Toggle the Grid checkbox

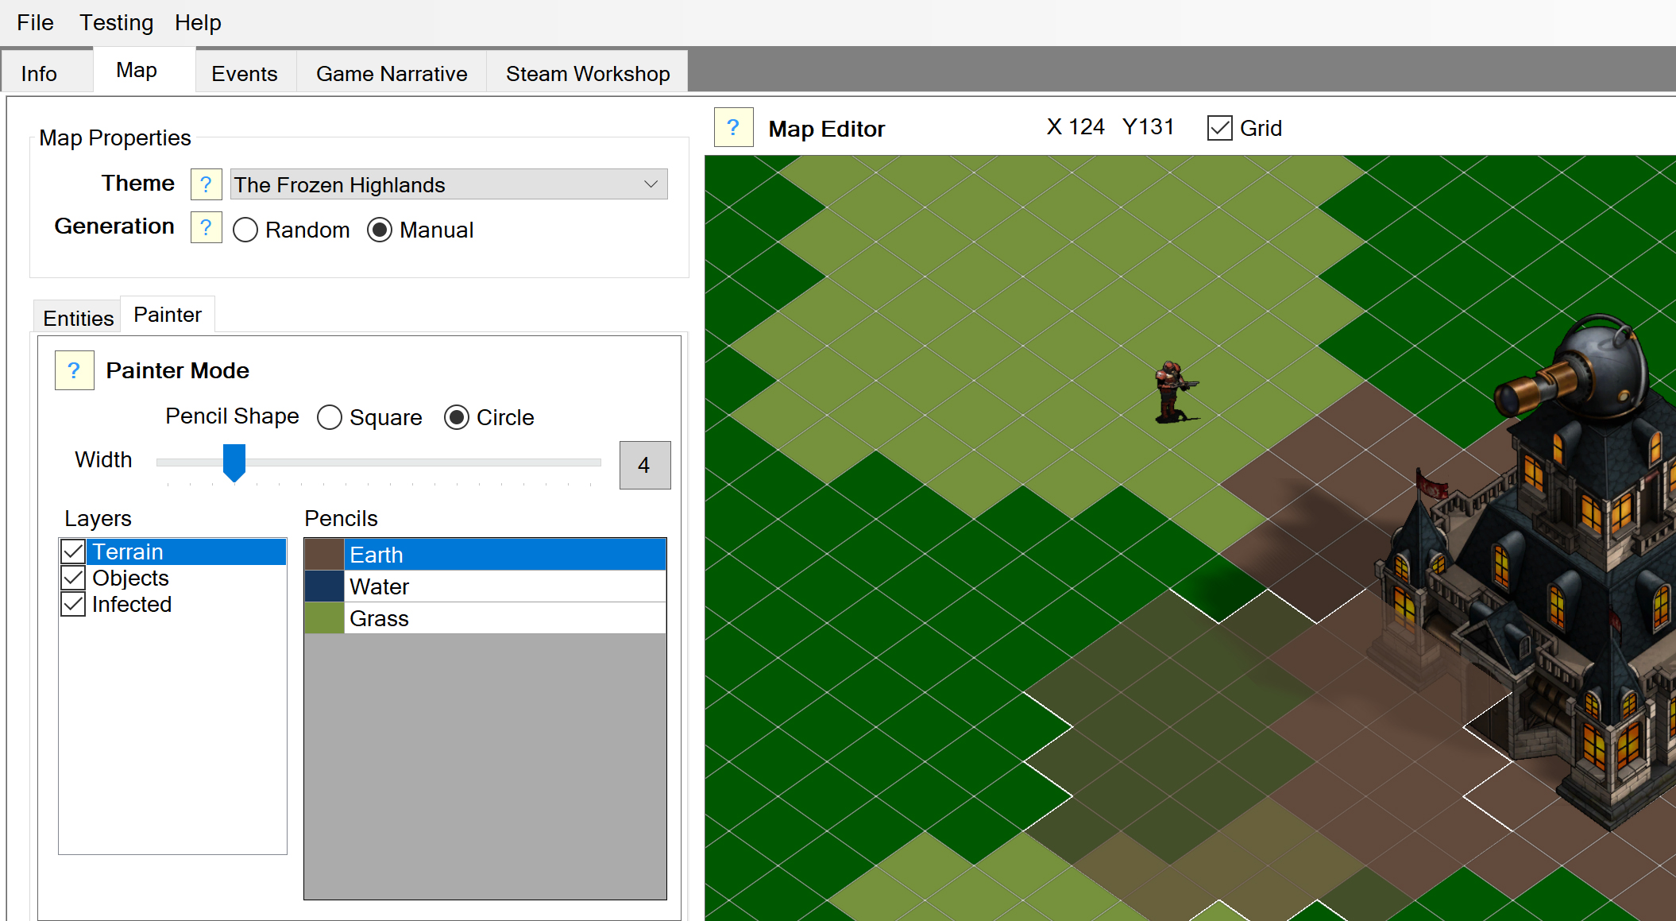pos(1219,128)
